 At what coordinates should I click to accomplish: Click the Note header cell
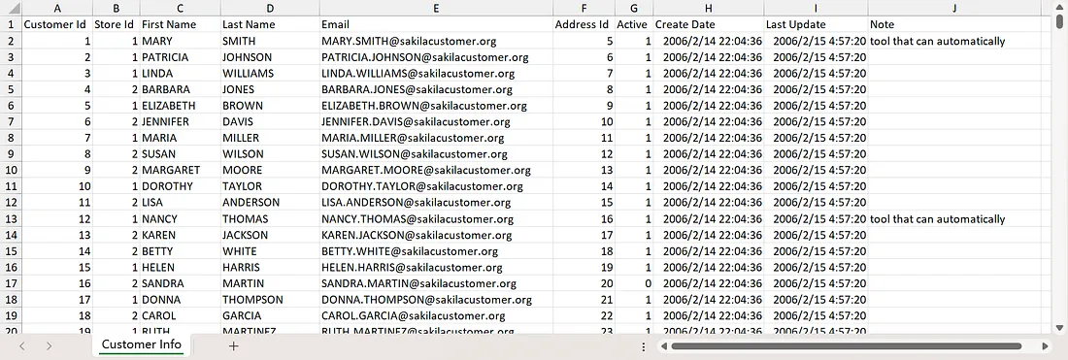(x=955, y=24)
